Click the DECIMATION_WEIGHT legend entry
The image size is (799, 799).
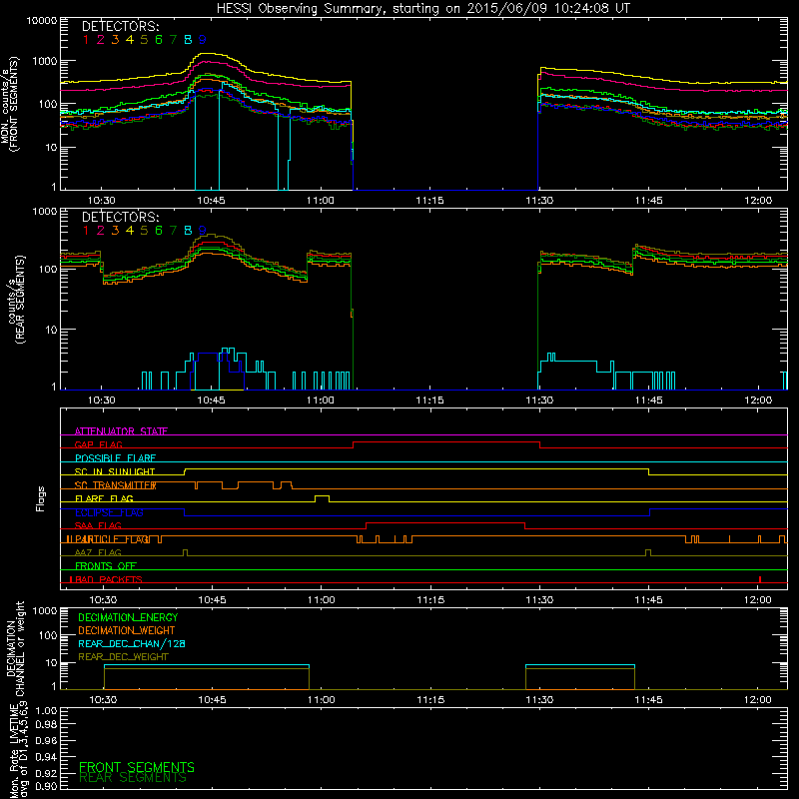click(127, 630)
